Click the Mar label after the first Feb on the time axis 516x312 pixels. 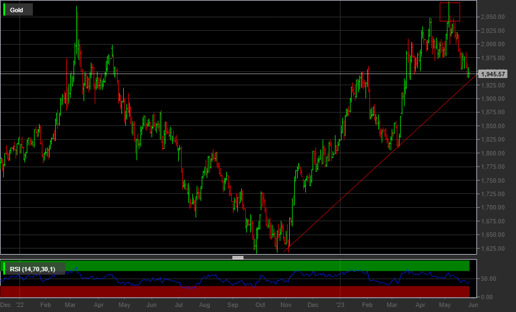point(70,305)
